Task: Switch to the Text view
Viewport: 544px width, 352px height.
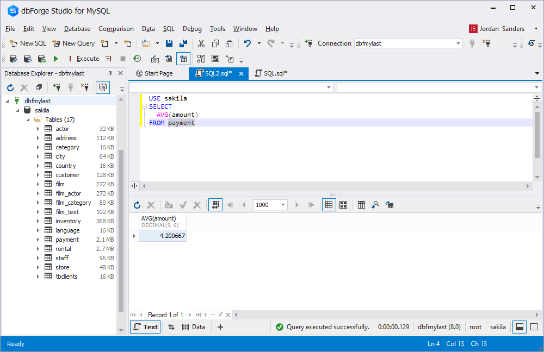Action: click(145, 326)
